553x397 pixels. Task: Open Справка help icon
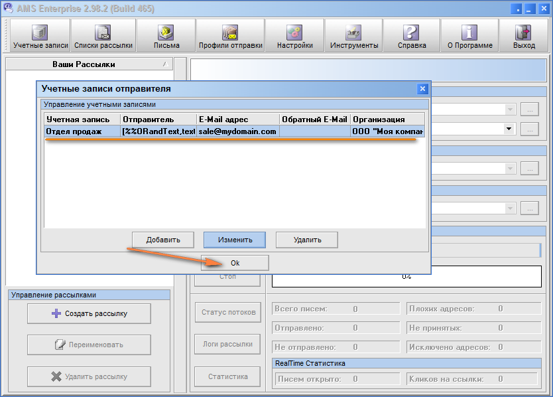click(x=411, y=36)
